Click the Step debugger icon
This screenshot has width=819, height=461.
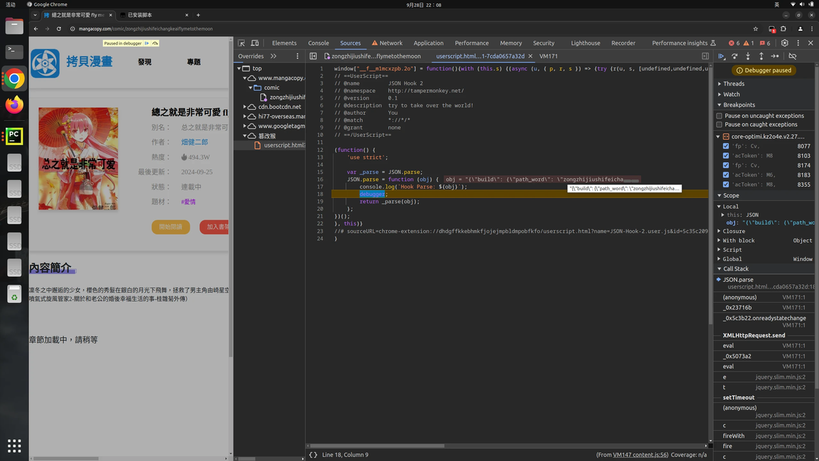[x=775, y=56]
